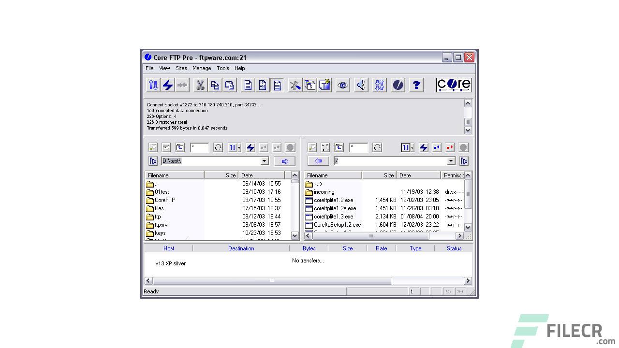Click the remote pane lightning icon
This screenshot has width=619, height=348.
pos(424,147)
